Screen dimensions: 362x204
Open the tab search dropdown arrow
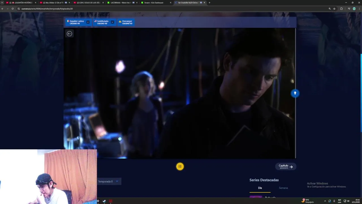coord(2,3)
